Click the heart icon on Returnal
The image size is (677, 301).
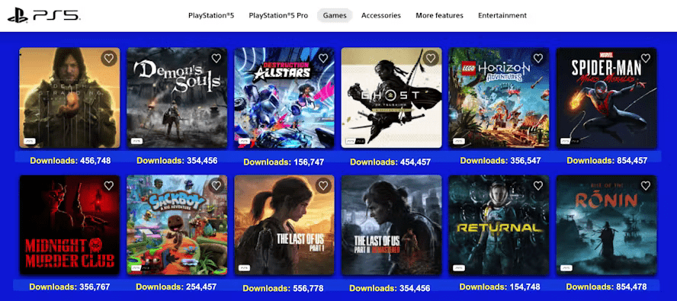pyautogui.click(x=538, y=186)
